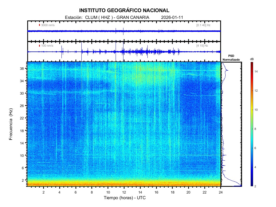The width and height of the screenshot is (276, 207).
Task: Click the dark red top of the colorbar
Action: (x=251, y=63)
